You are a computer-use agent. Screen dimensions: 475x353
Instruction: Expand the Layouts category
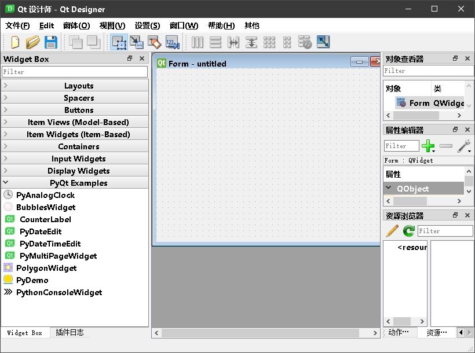click(x=75, y=86)
